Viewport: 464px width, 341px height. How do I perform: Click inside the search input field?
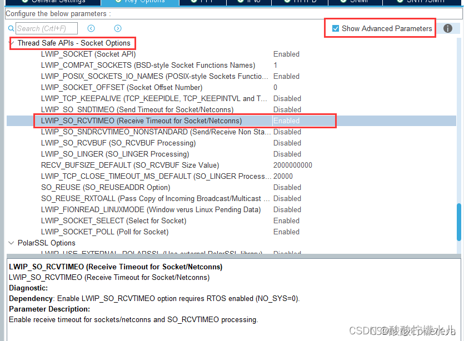click(x=47, y=28)
